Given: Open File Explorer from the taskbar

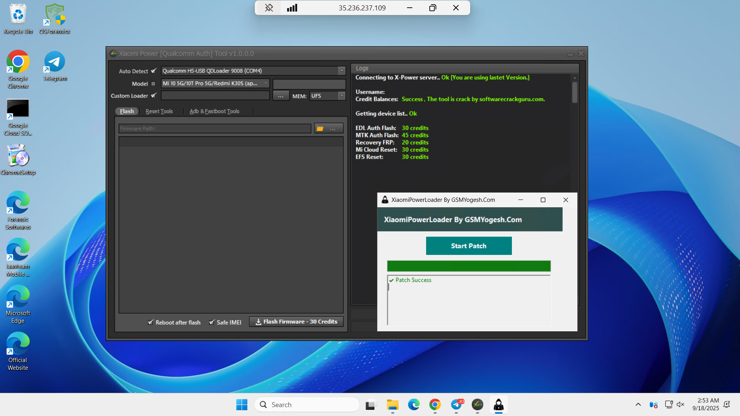Looking at the screenshot, I should (392, 405).
